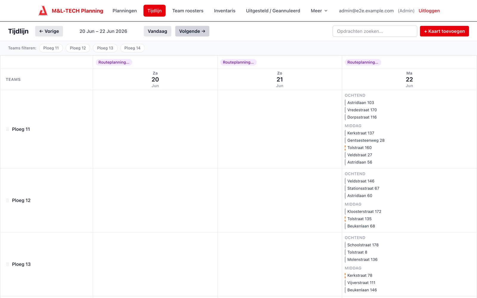Select the Ma 22 Jun day header
The width and height of the screenshot is (477, 298).
[x=409, y=80]
